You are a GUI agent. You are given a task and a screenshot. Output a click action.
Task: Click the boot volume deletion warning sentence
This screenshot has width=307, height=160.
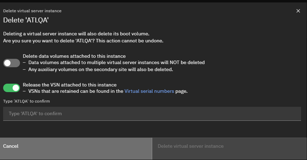(x=76, y=34)
